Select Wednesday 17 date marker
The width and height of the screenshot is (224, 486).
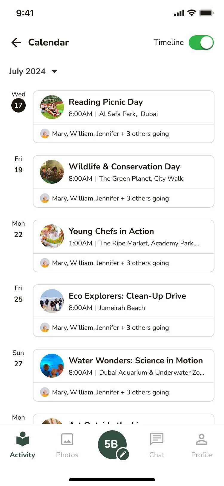(x=19, y=105)
